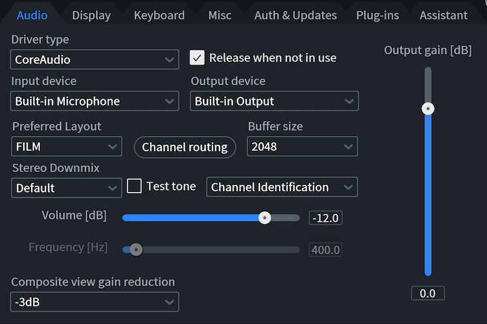487x324 pixels.
Task: Click the Volume dB slider handle
Action: (265, 218)
